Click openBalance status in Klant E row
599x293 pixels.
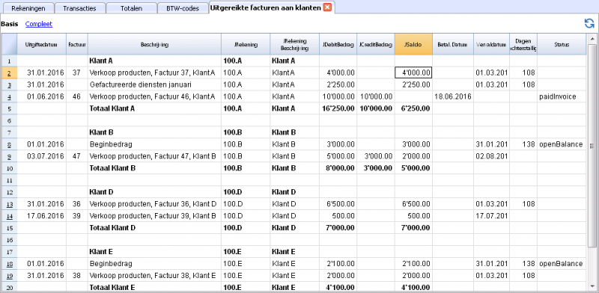561,263
